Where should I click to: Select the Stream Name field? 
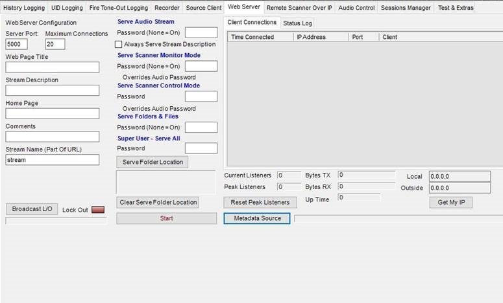[52, 160]
